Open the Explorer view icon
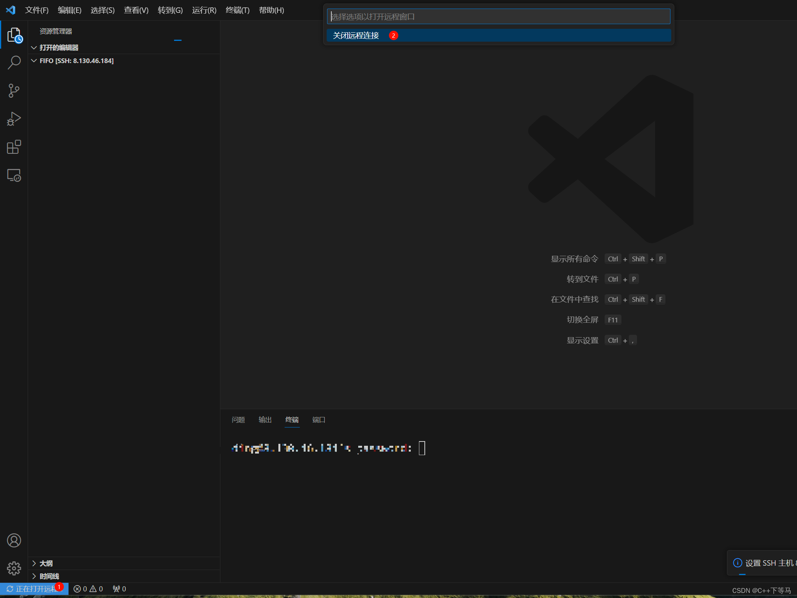 pyautogui.click(x=14, y=35)
